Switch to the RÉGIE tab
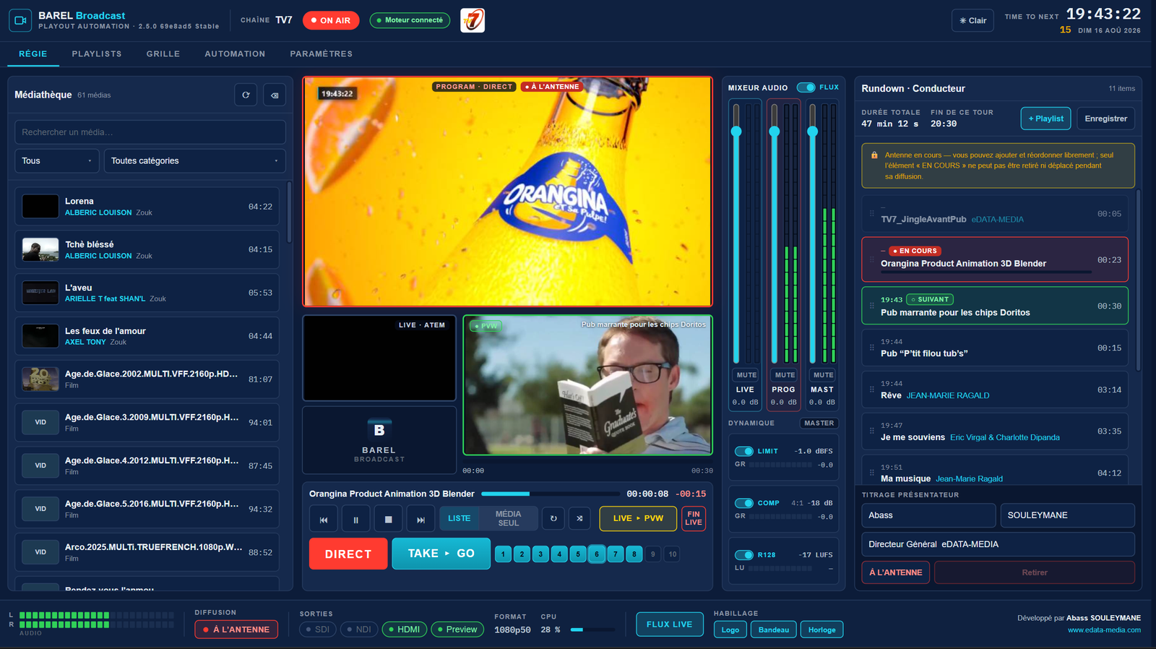 coord(33,54)
